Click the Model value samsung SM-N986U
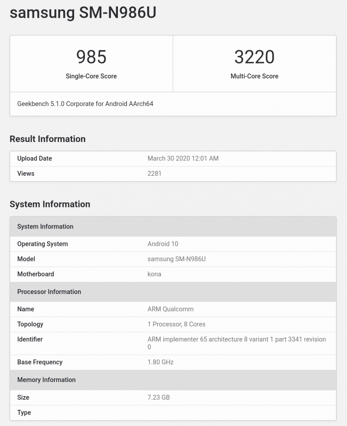This screenshot has width=347, height=426. point(177,259)
